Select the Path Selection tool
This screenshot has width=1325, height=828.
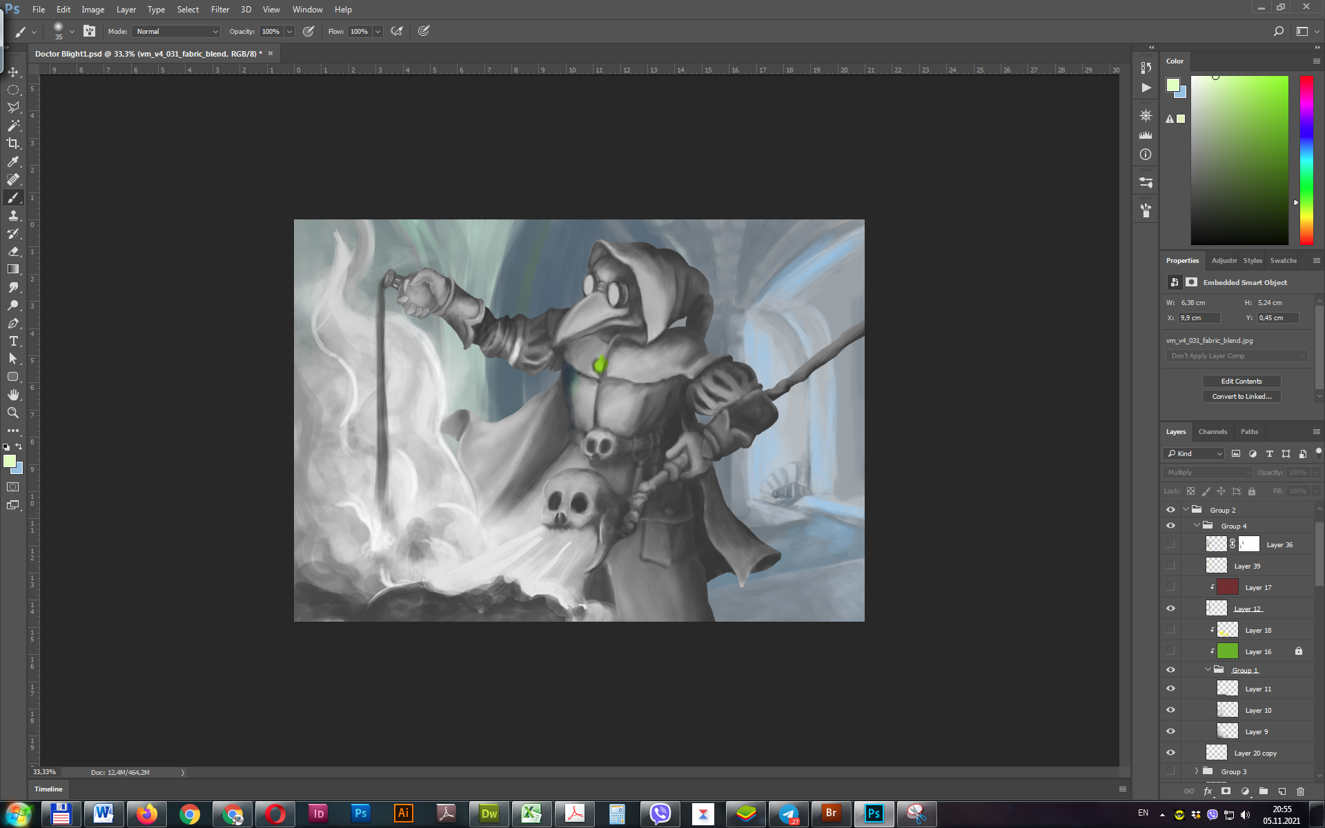pos(13,359)
